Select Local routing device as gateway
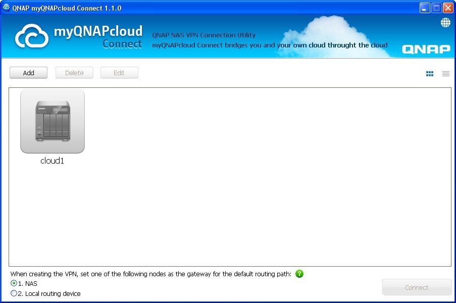This screenshot has height=303, width=456. tap(14, 293)
